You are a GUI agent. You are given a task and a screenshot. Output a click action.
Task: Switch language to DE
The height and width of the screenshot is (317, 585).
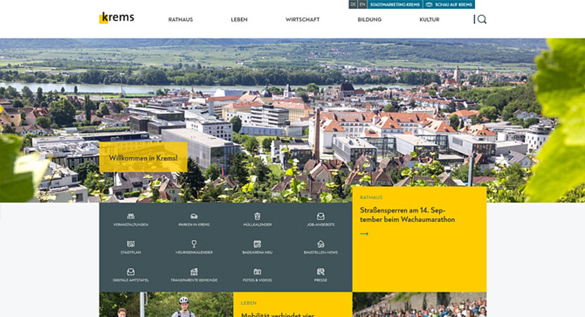pyautogui.click(x=353, y=4)
